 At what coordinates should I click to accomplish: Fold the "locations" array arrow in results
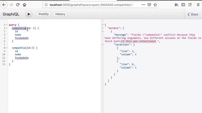pyautogui.click(x=103, y=45)
